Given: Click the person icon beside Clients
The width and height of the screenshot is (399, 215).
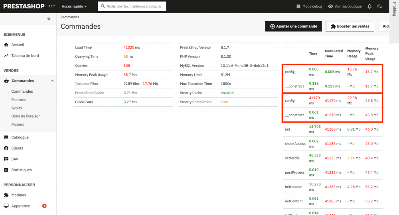Looking at the screenshot, I should [6, 148].
